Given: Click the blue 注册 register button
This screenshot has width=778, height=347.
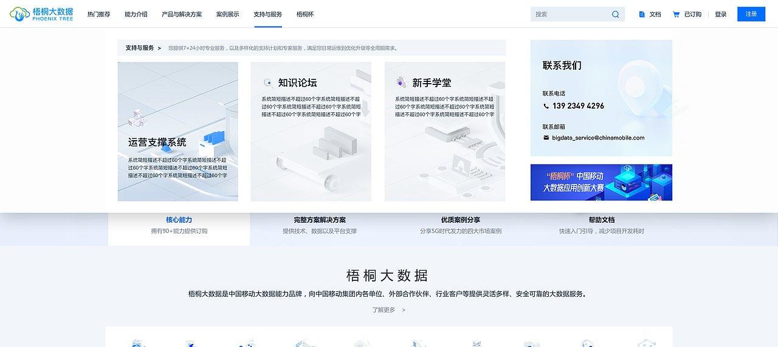Looking at the screenshot, I should [x=751, y=15].
